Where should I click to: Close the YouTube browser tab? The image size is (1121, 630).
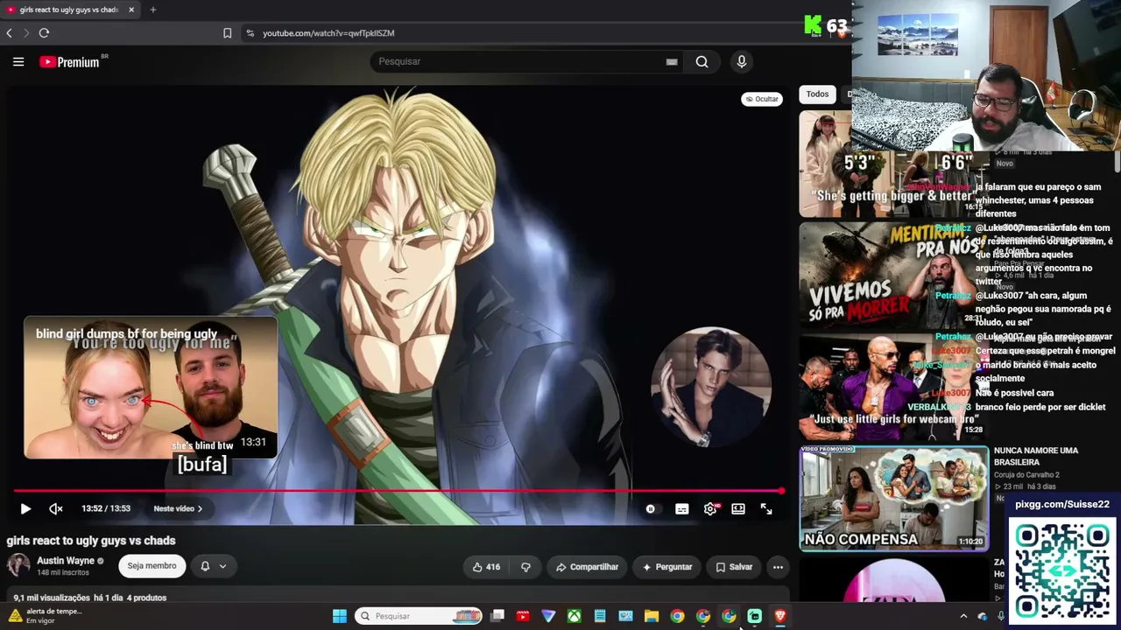click(131, 10)
